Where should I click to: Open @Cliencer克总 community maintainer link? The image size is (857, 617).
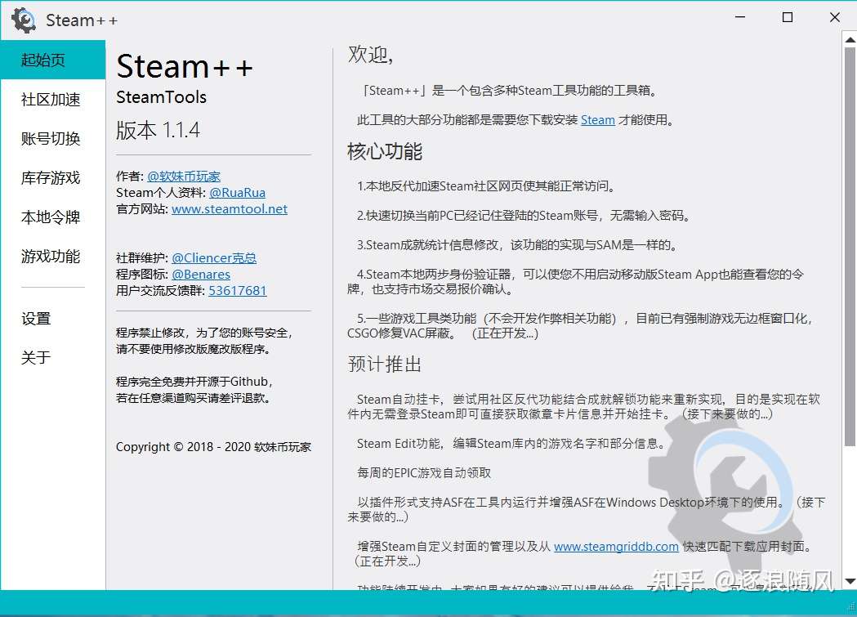[x=214, y=258]
